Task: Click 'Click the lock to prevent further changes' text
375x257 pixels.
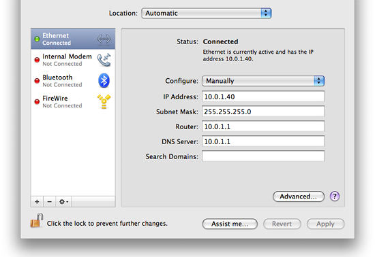Action: coord(107,224)
